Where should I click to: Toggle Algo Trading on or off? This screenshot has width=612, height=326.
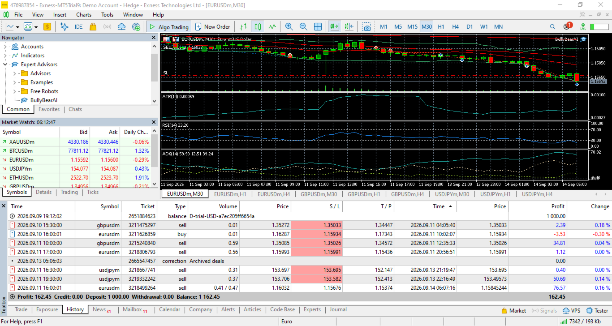coord(169,26)
